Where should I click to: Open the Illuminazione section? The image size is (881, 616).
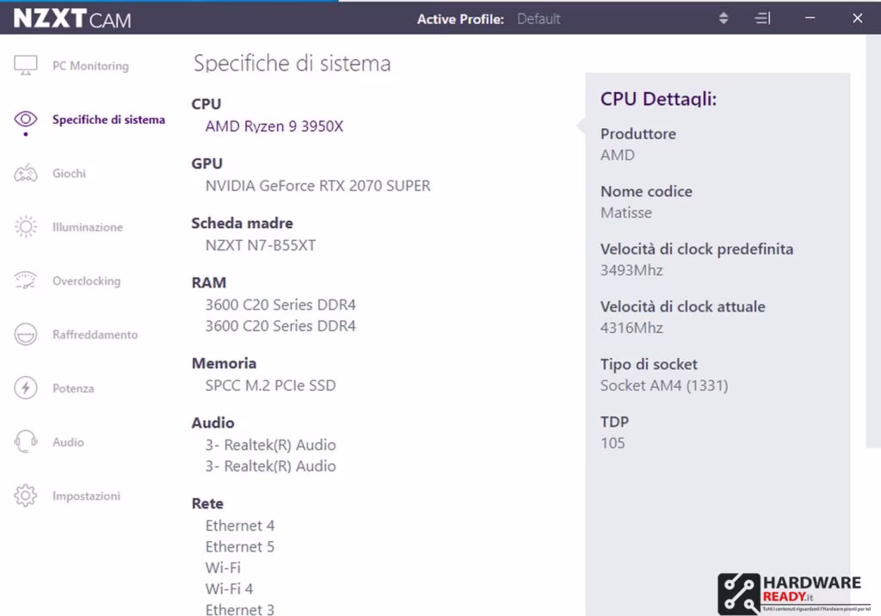[x=88, y=227]
